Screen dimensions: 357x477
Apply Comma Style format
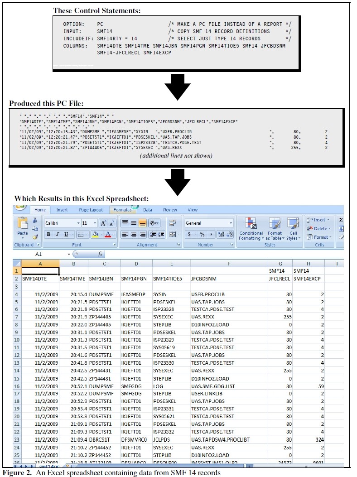click(211, 234)
